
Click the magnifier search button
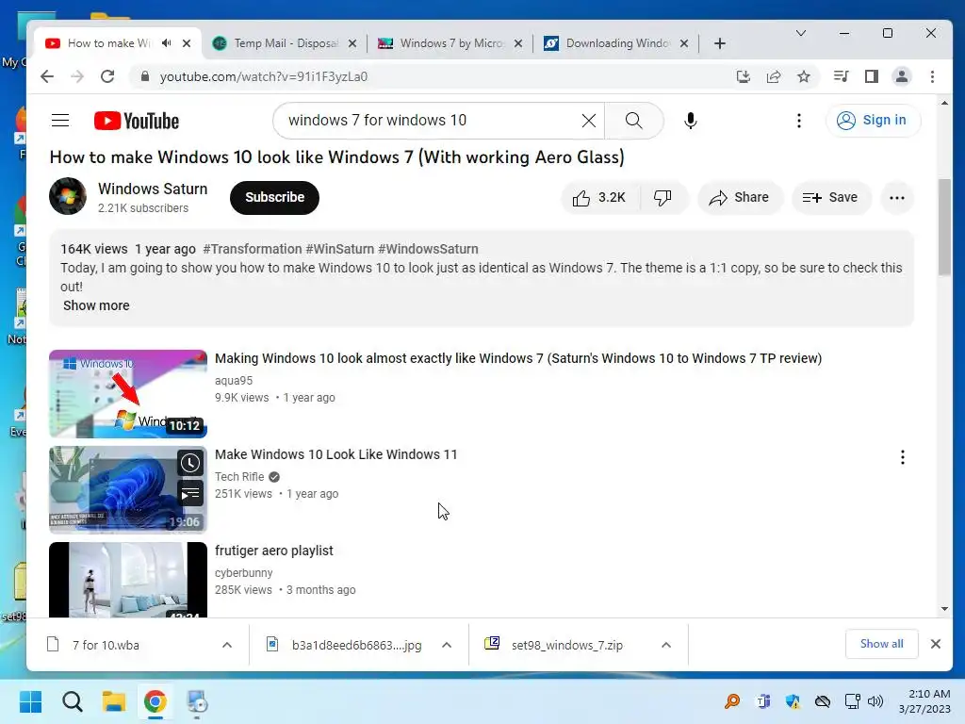[634, 121]
